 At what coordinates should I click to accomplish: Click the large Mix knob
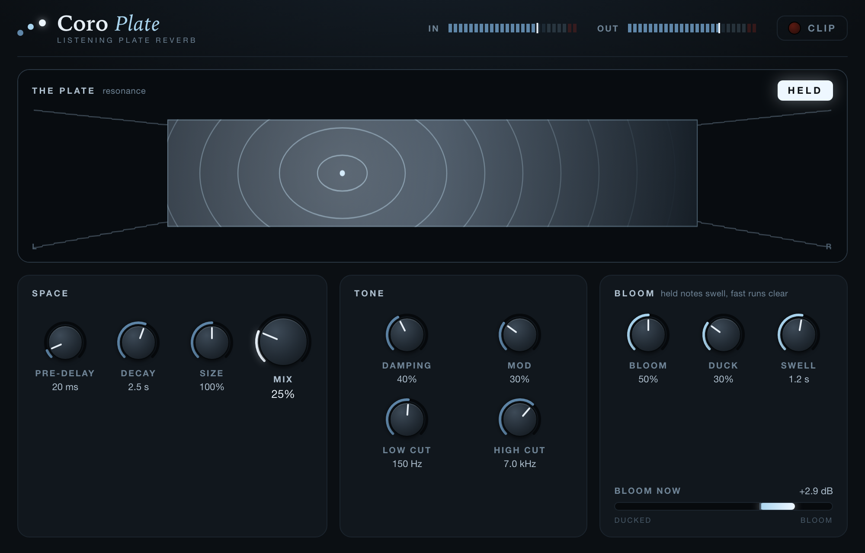(283, 341)
